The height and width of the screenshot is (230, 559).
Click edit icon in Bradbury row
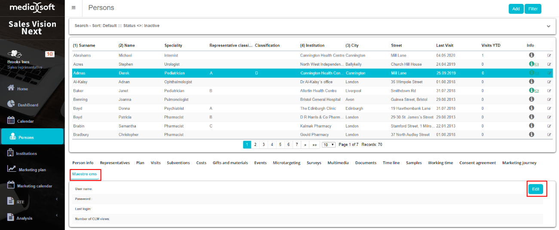(549, 135)
